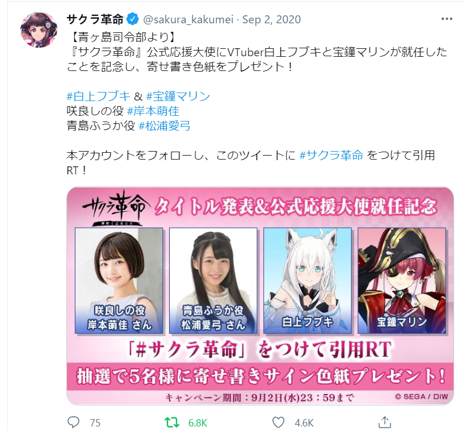Viewport: 466px width, 431px height.
Task: Open the #宝鐘マリン hashtag
Action: [x=178, y=97]
